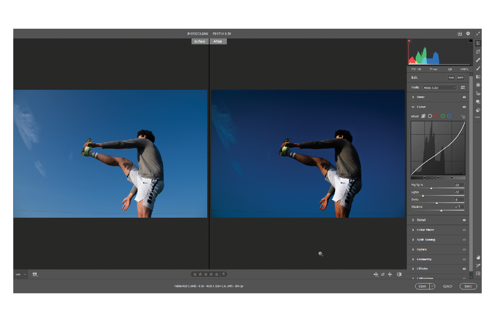Click the Lights slider track
Screen dimensions: 495x322
click(x=438, y=196)
